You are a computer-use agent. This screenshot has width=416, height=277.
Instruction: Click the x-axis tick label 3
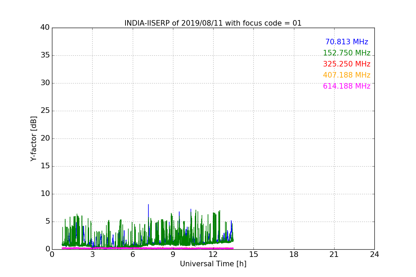[92, 254]
